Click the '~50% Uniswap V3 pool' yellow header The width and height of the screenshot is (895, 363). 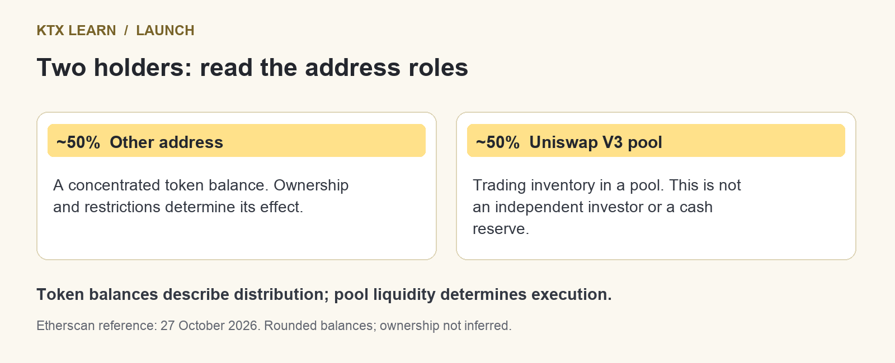click(656, 141)
